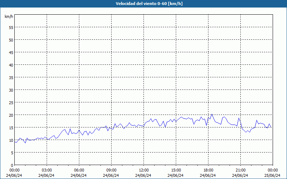The width and height of the screenshot is (287, 179).
Task: Click the km/h unit label above y-axis
Action: (x=9, y=16)
